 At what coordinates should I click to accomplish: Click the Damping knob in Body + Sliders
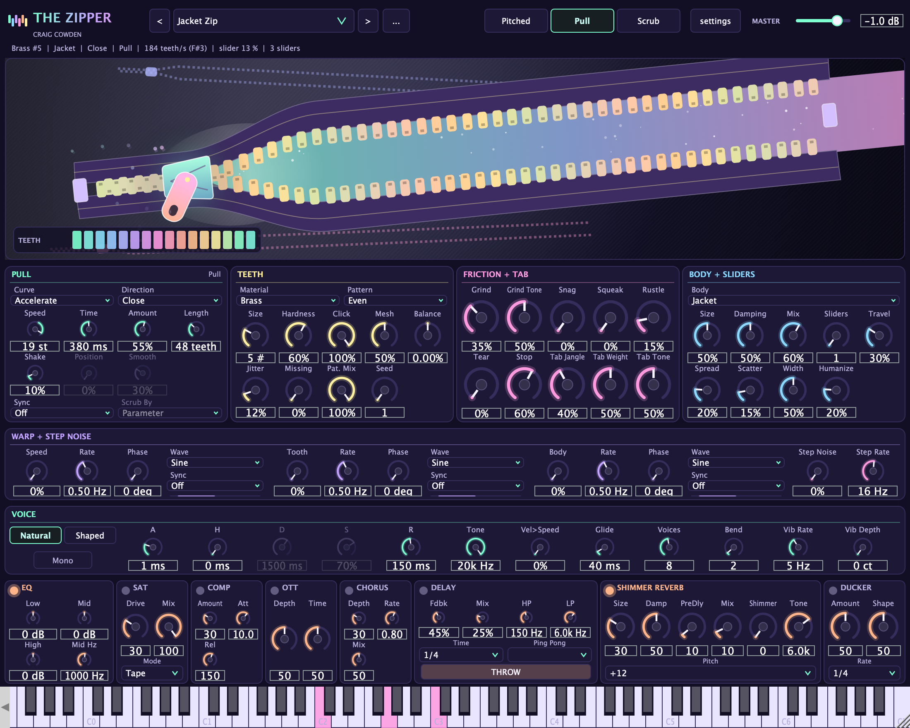pyautogui.click(x=750, y=335)
